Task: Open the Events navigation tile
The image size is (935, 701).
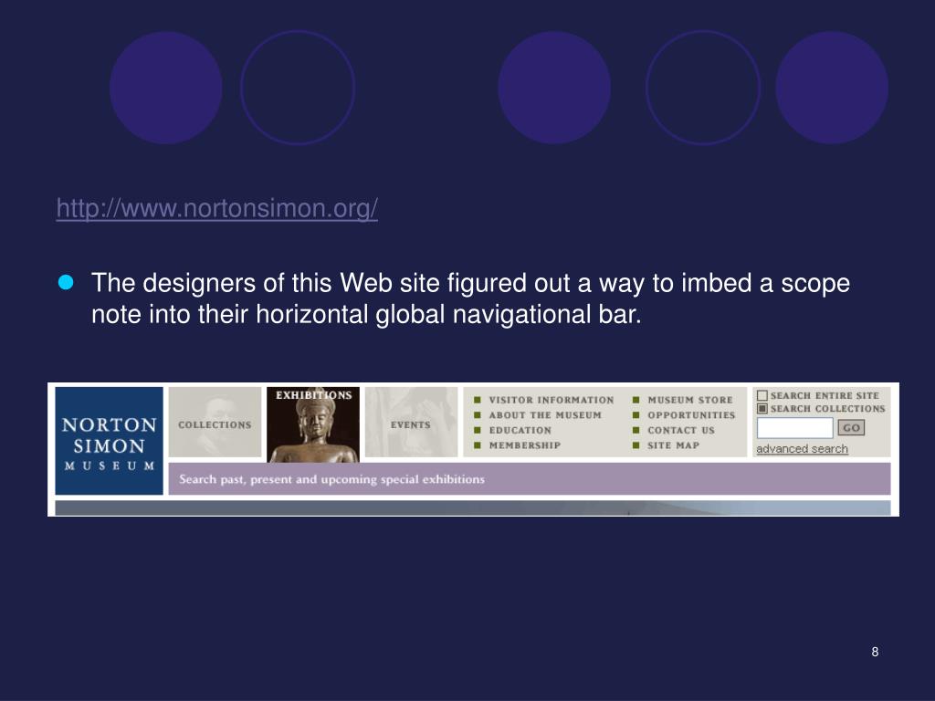Action: [x=411, y=422]
